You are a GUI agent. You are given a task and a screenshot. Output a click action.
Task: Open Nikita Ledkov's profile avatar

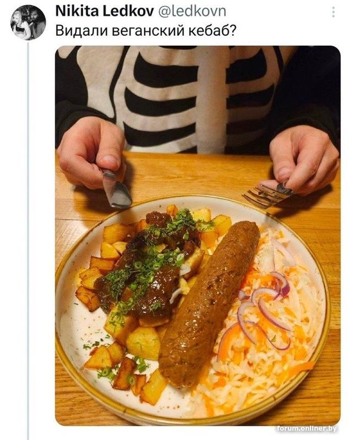click(28, 22)
